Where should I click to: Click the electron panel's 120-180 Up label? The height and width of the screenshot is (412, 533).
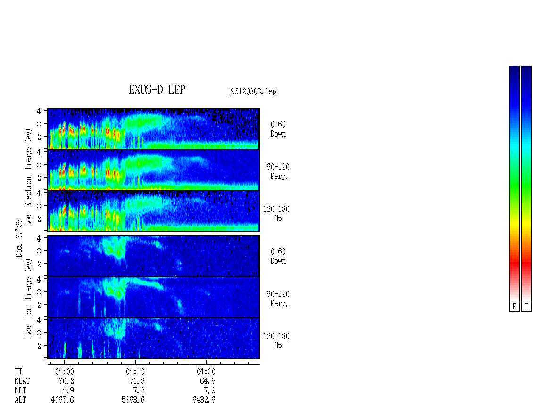click(x=276, y=214)
